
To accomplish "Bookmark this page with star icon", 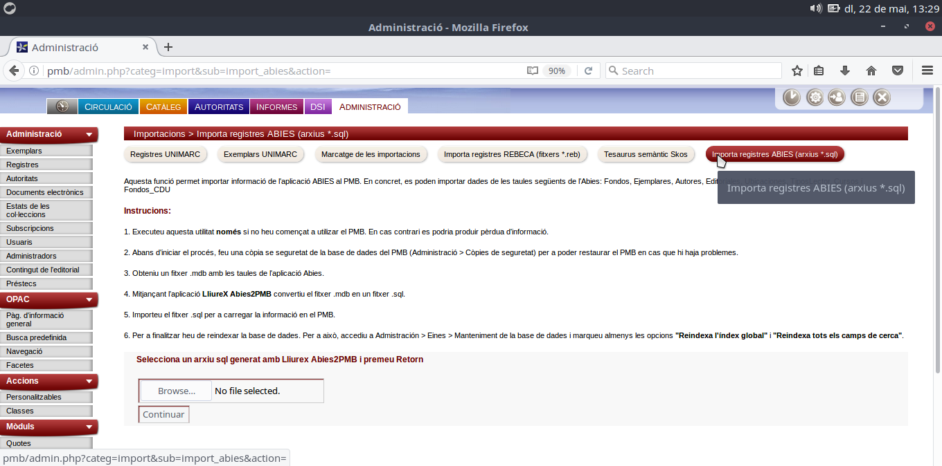I will (x=797, y=71).
